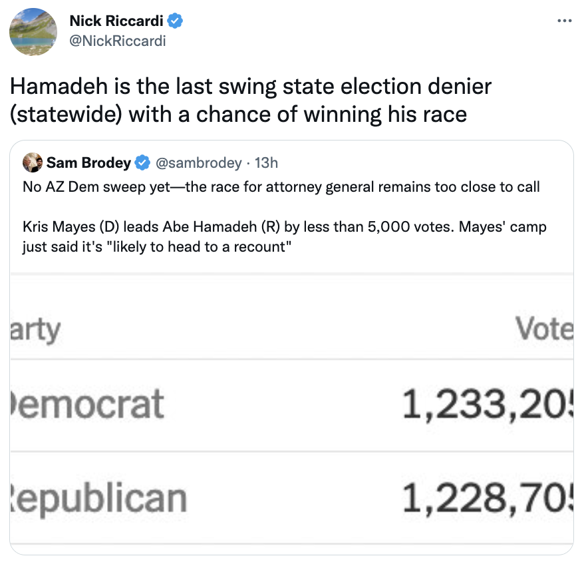
Task: Open the @NickRiccardi handle link
Action: 118,41
